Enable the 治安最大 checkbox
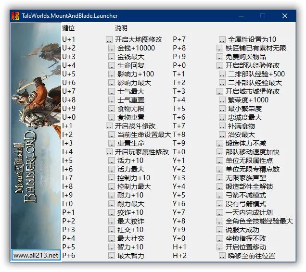Viewport: 306px width, 272px height. 222,135
